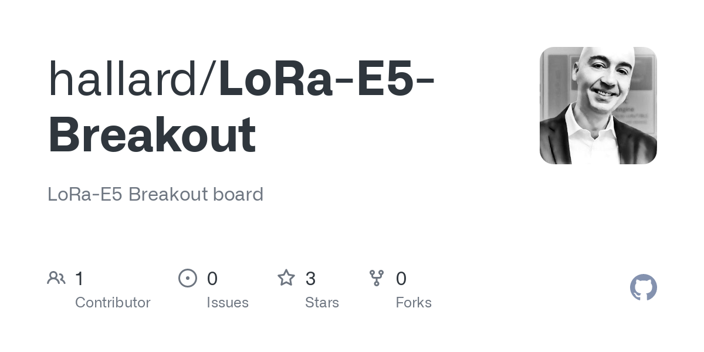The image size is (704, 352).
Task: Select the Contributor label
Action: click(x=113, y=303)
